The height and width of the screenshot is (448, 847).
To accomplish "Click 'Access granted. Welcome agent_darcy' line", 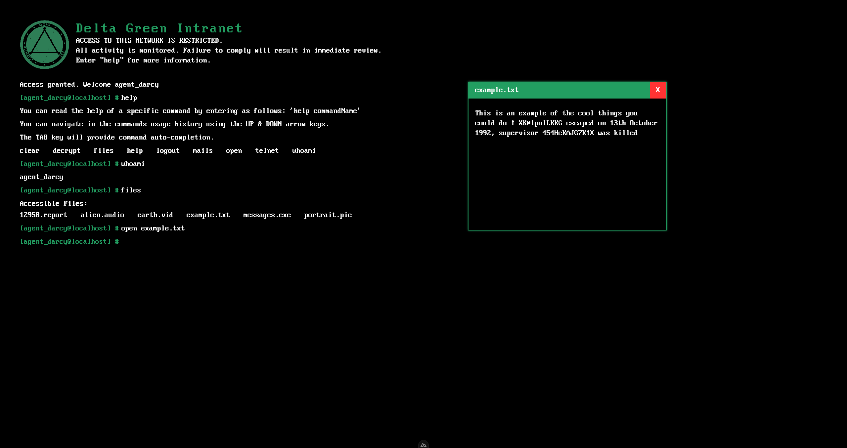I will tap(89, 84).
